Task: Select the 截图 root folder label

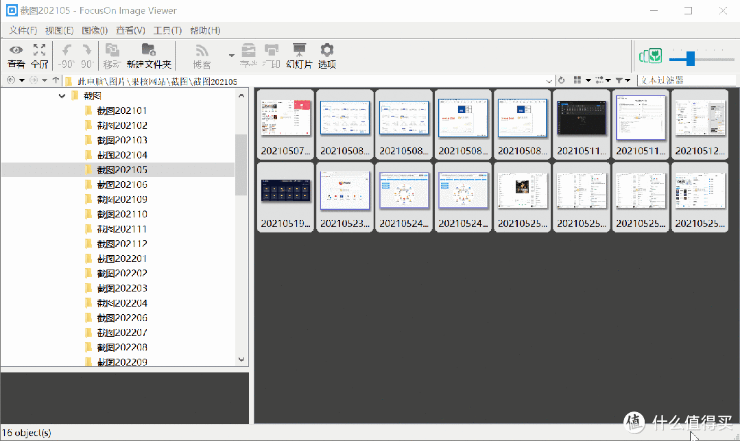Action: point(92,96)
